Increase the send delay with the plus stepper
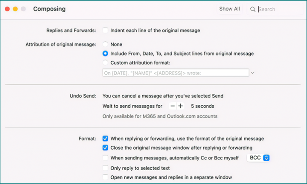Image resolution: width=307 pixels, height=184 pixels. 180,106
